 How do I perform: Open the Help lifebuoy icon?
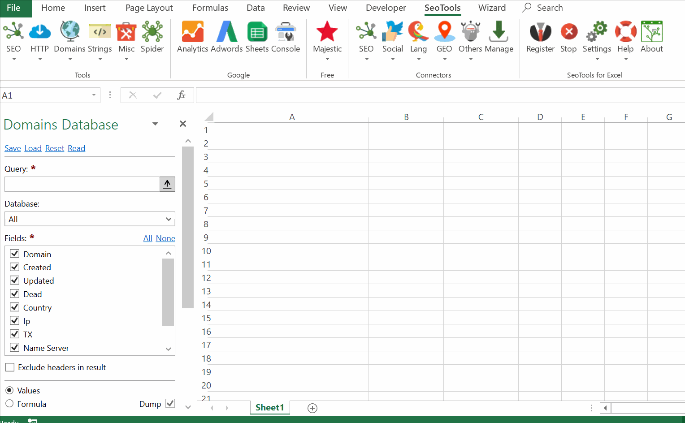625,31
